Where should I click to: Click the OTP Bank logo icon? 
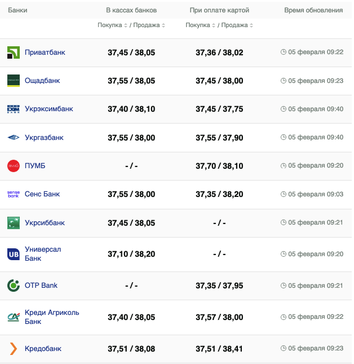[14, 286]
